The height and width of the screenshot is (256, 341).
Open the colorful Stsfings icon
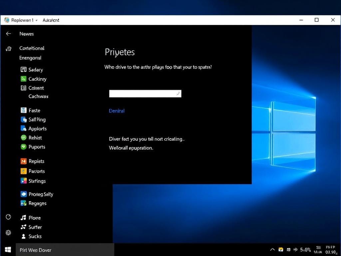coord(24,181)
